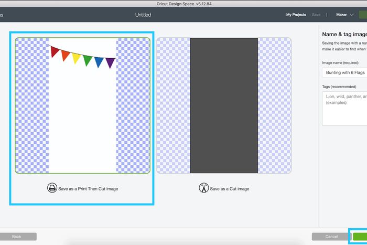Image resolution: width=367 pixels, height=245 pixels.
Task: Click the chevron next to Maker
Action: click(352, 15)
